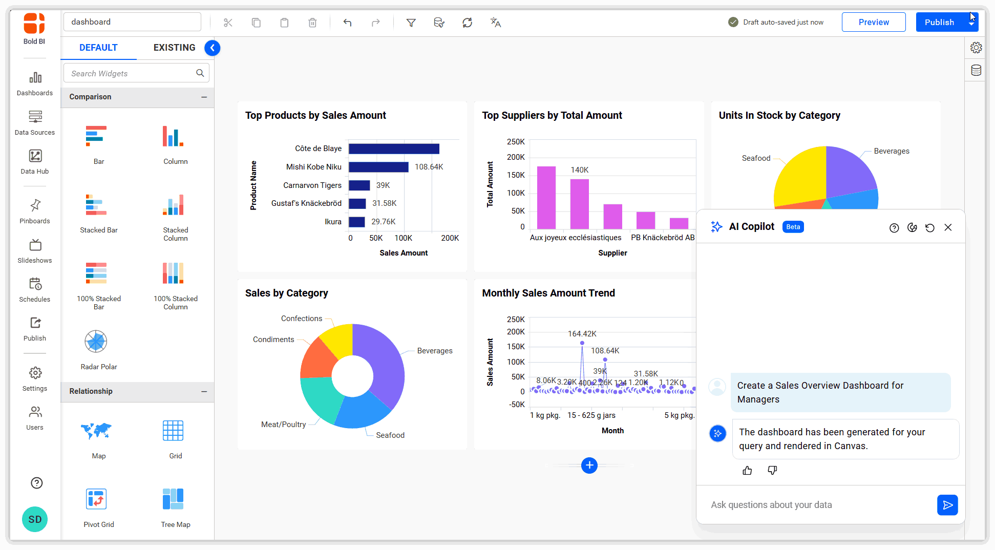Give thumbs up on Copilot response

click(747, 470)
